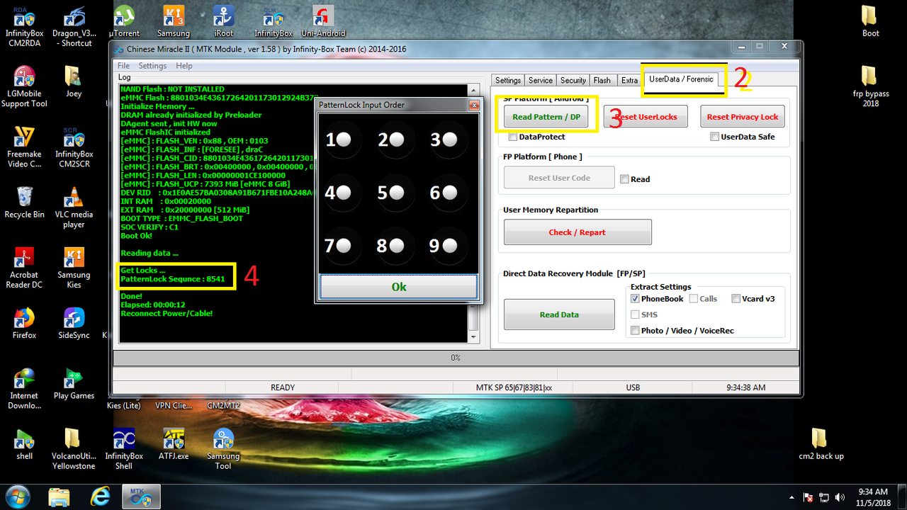The image size is (907, 510).
Task: Select pattern dot number 1
Action: pyautogui.click(x=344, y=140)
